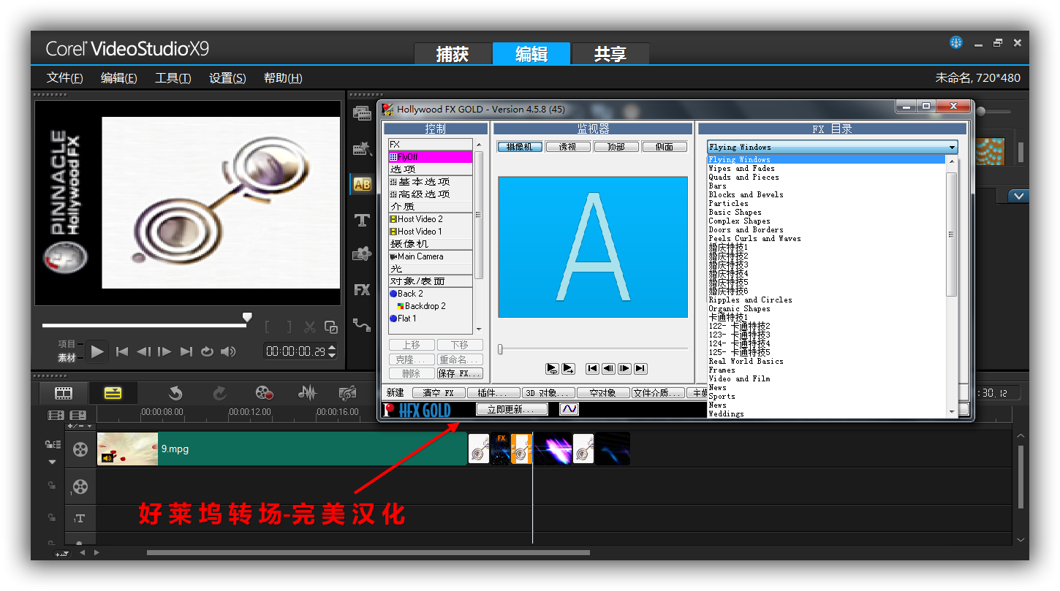1060x591 pixels.
Task: Switch to Storyboard view icon
Action: [64, 393]
